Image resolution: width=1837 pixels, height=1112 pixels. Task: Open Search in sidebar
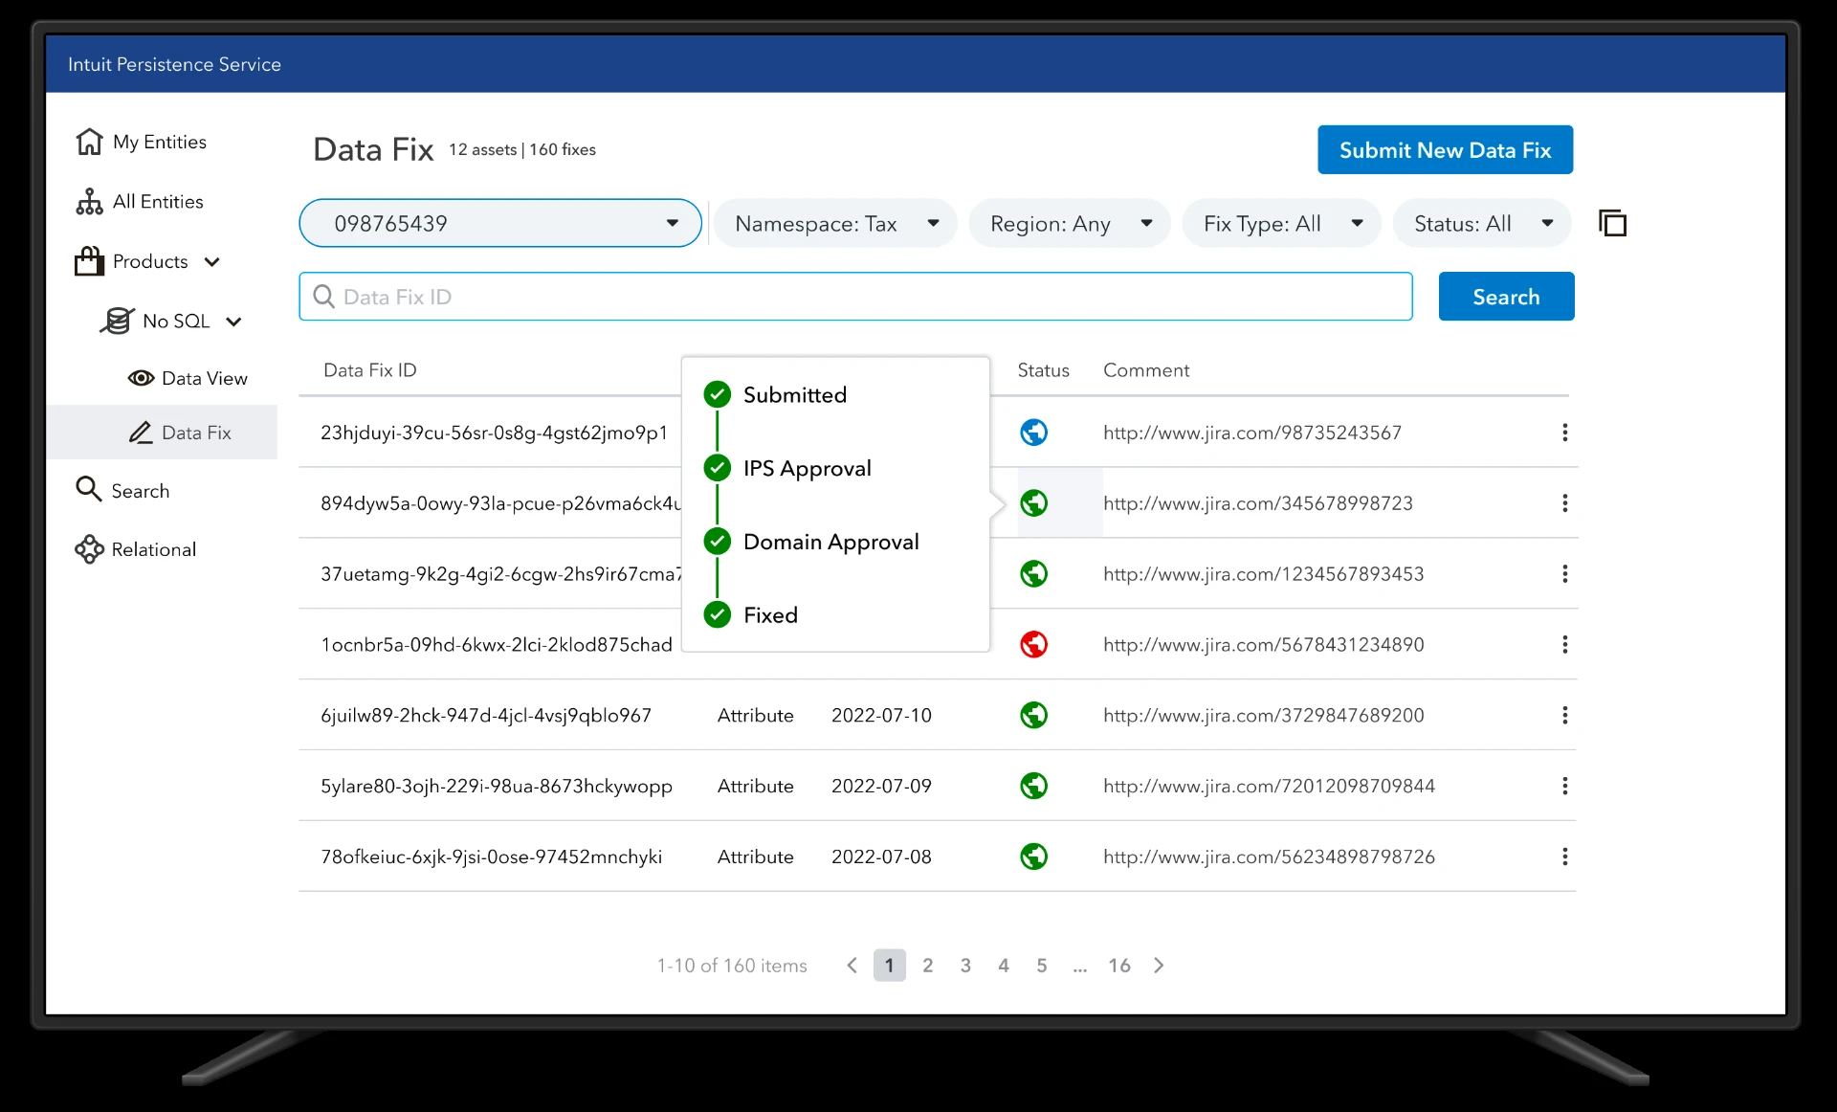(141, 491)
